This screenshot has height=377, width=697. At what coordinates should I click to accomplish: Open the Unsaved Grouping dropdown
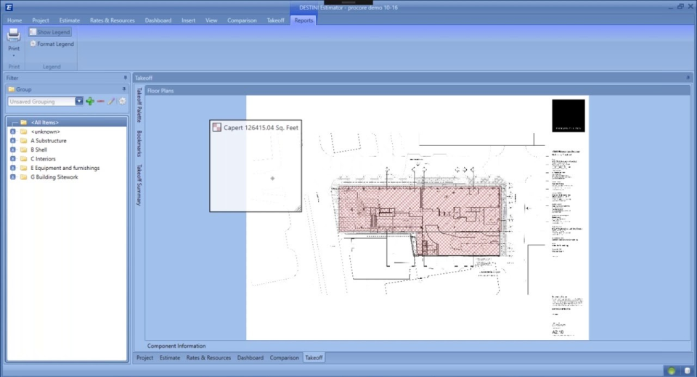click(x=79, y=102)
